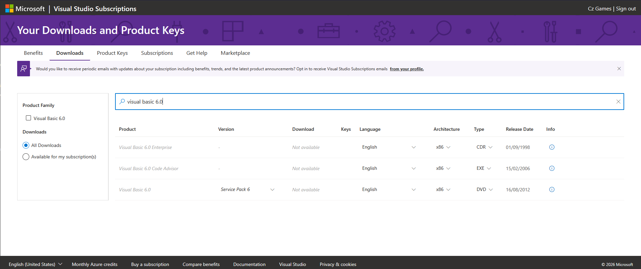
Task: Open info for Visual Basic 6.0 Code Advisor
Action: click(x=552, y=168)
